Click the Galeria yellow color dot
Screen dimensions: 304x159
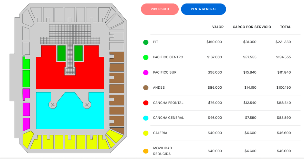[146, 133]
